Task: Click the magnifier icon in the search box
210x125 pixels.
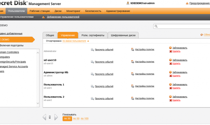Action: (156, 26)
